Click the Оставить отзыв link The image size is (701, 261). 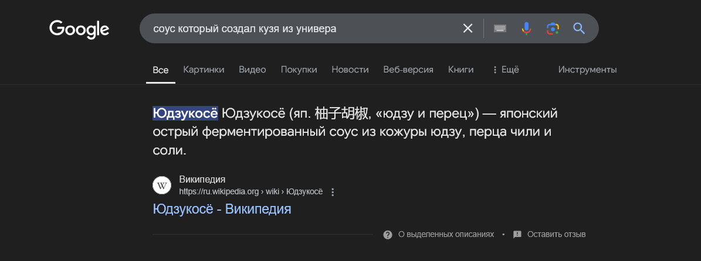556,234
